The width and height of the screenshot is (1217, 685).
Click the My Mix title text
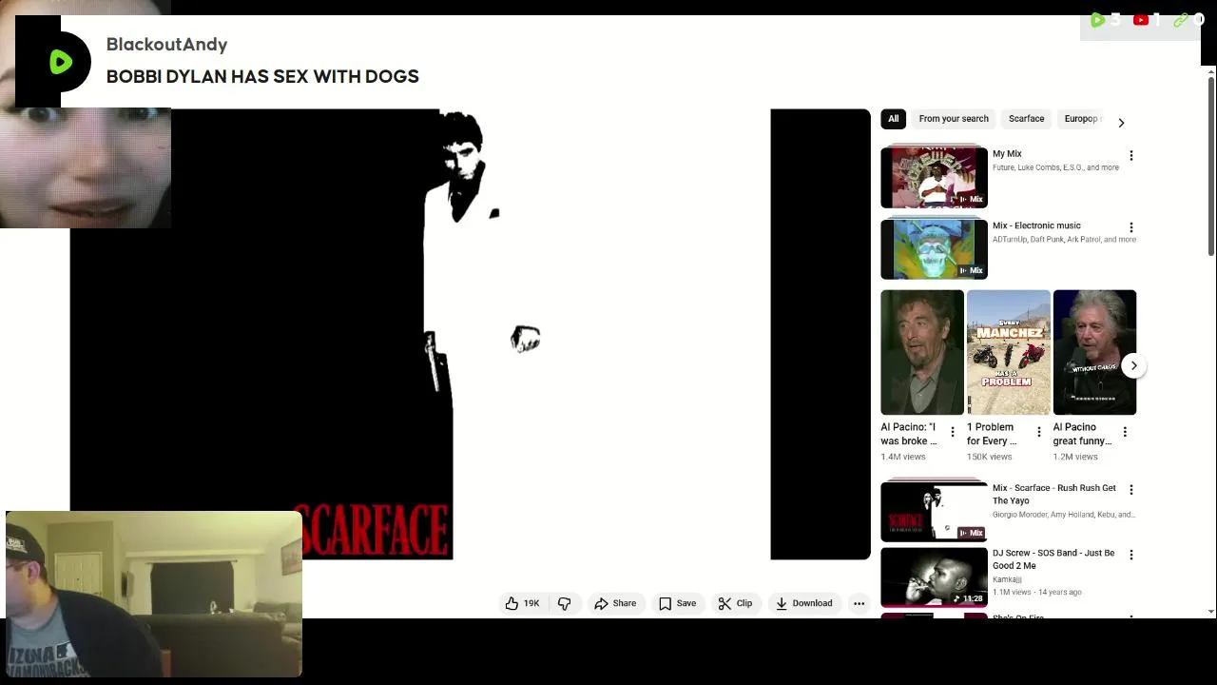click(x=1007, y=153)
